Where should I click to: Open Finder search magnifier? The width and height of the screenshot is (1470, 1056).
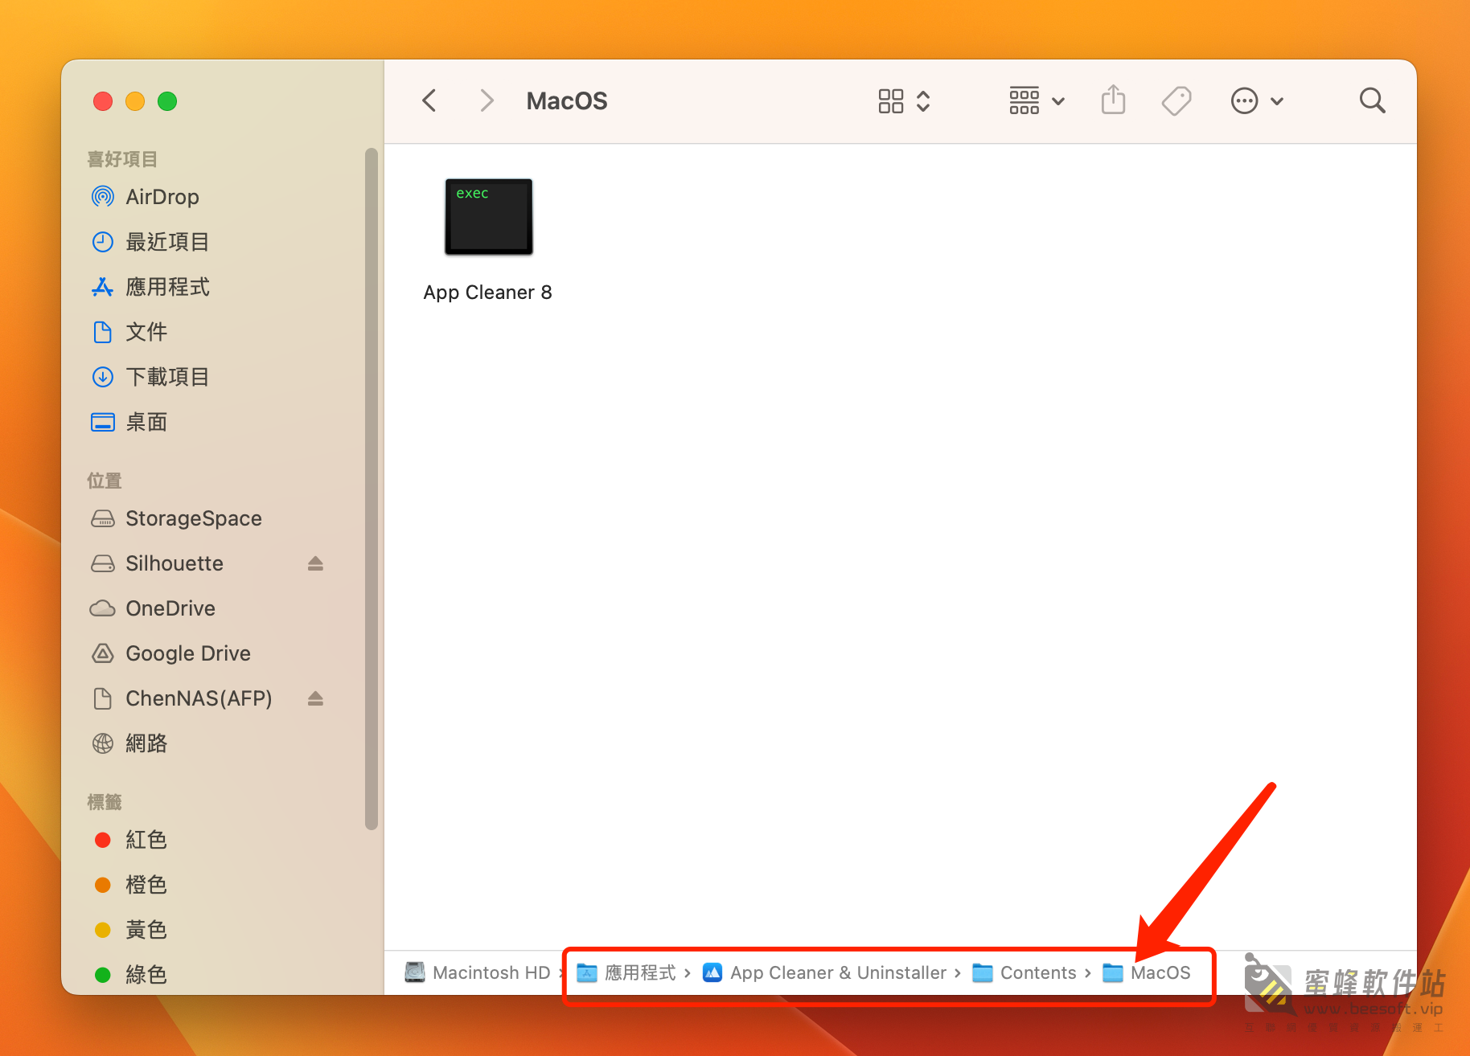[1372, 101]
